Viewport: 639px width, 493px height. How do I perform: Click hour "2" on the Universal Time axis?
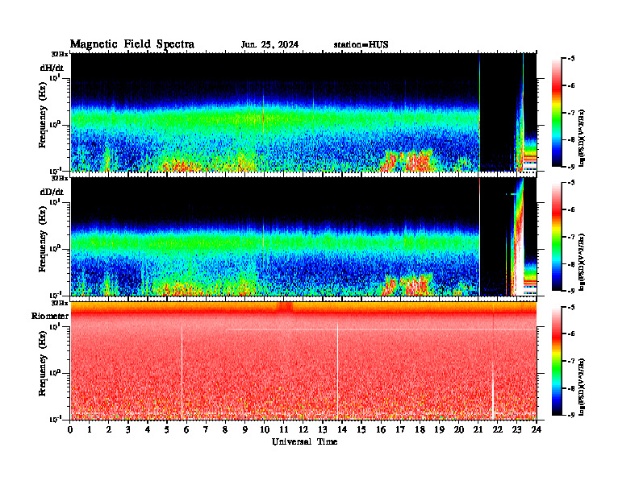[x=109, y=429]
